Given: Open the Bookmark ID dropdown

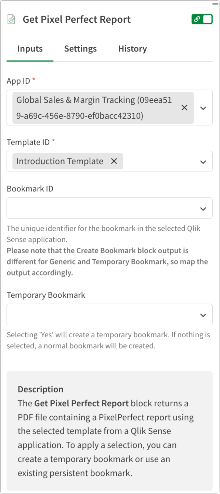Looking at the screenshot, I should [x=203, y=208].
